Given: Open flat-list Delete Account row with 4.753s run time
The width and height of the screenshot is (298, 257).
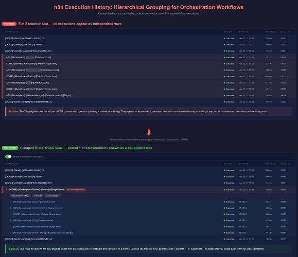Looking at the screenshot, I should point(149,83).
